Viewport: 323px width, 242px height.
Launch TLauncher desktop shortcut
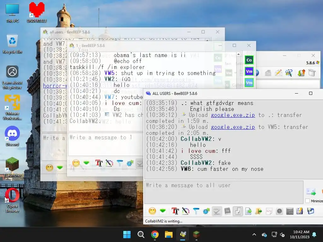(x=12, y=167)
